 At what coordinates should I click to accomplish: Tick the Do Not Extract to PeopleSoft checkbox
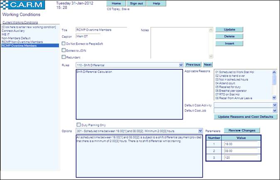point(63,43)
